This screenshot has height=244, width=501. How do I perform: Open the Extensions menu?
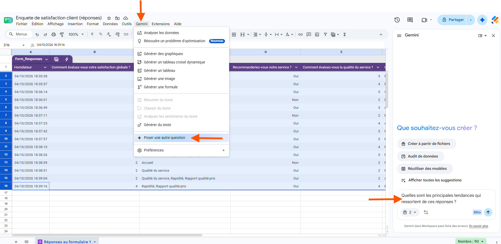coord(161,24)
